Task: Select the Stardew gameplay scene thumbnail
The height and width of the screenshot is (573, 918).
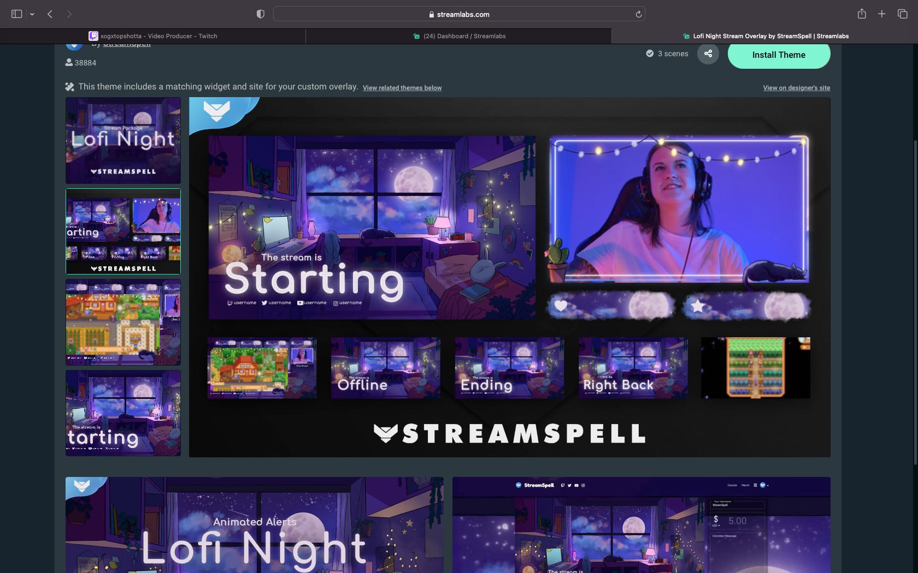Action: (123, 321)
